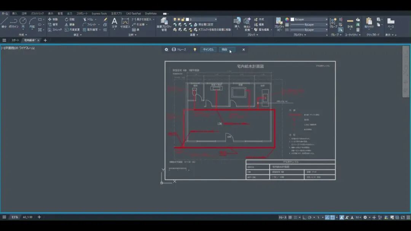Click the Group (グループ) icon

pyautogui.click(x=333, y=22)
